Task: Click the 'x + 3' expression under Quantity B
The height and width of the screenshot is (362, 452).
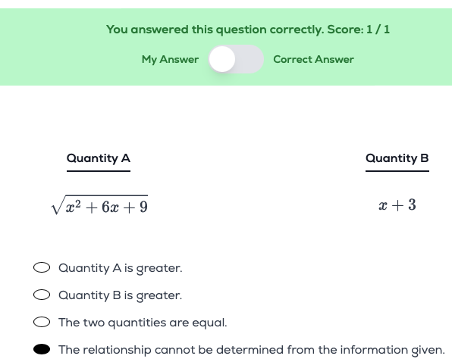Action: tap(397, 205)
